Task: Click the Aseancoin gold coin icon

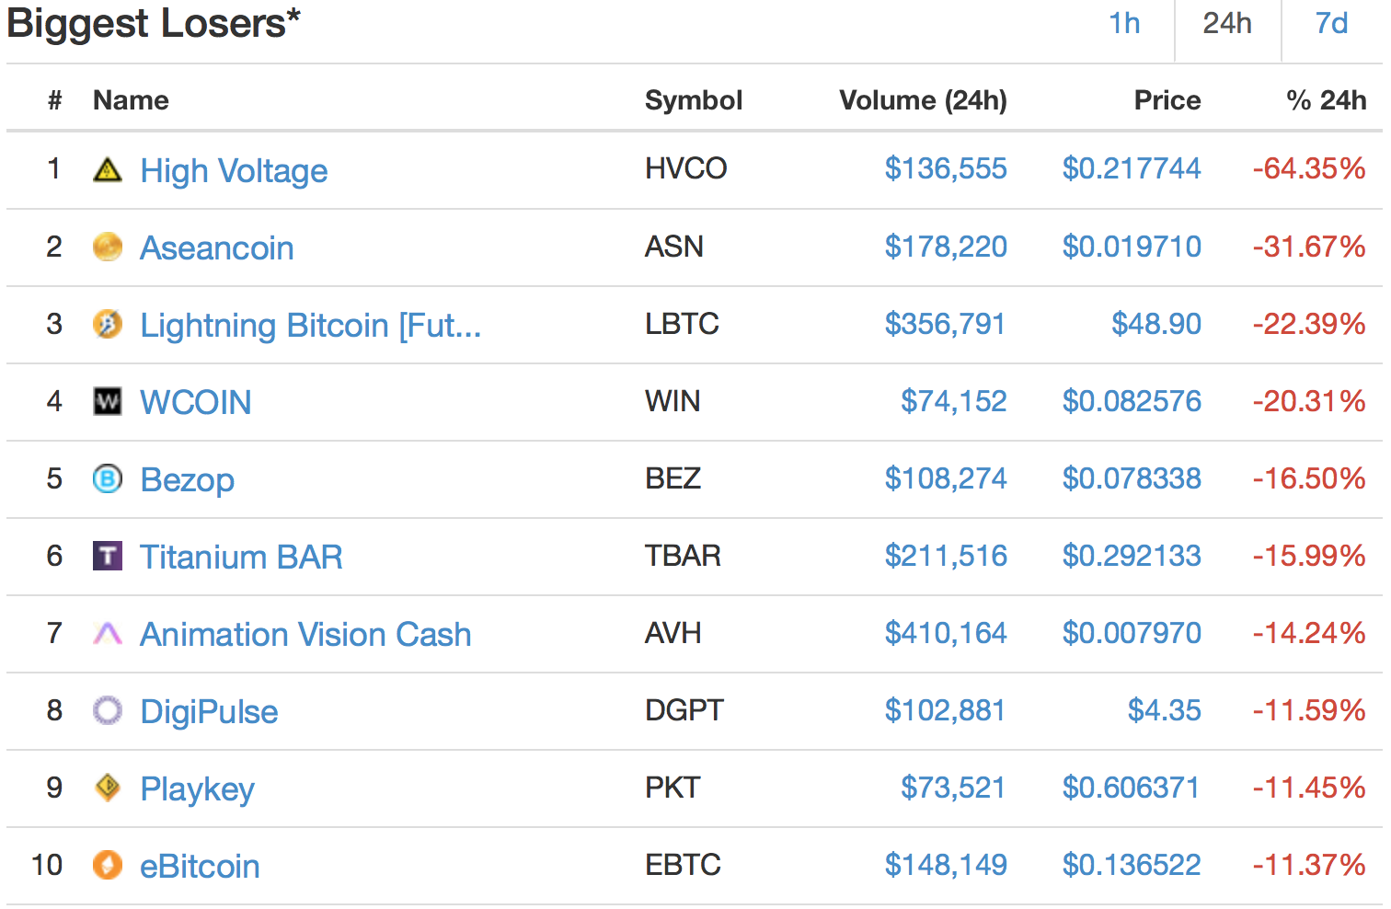Action: (x=108, y=247)
